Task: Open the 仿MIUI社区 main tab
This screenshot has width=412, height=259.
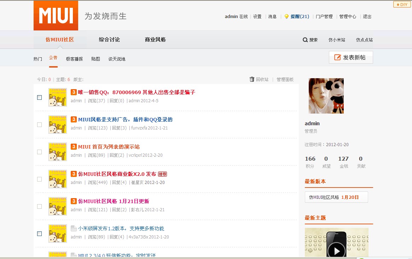Action: coord(60,39)
